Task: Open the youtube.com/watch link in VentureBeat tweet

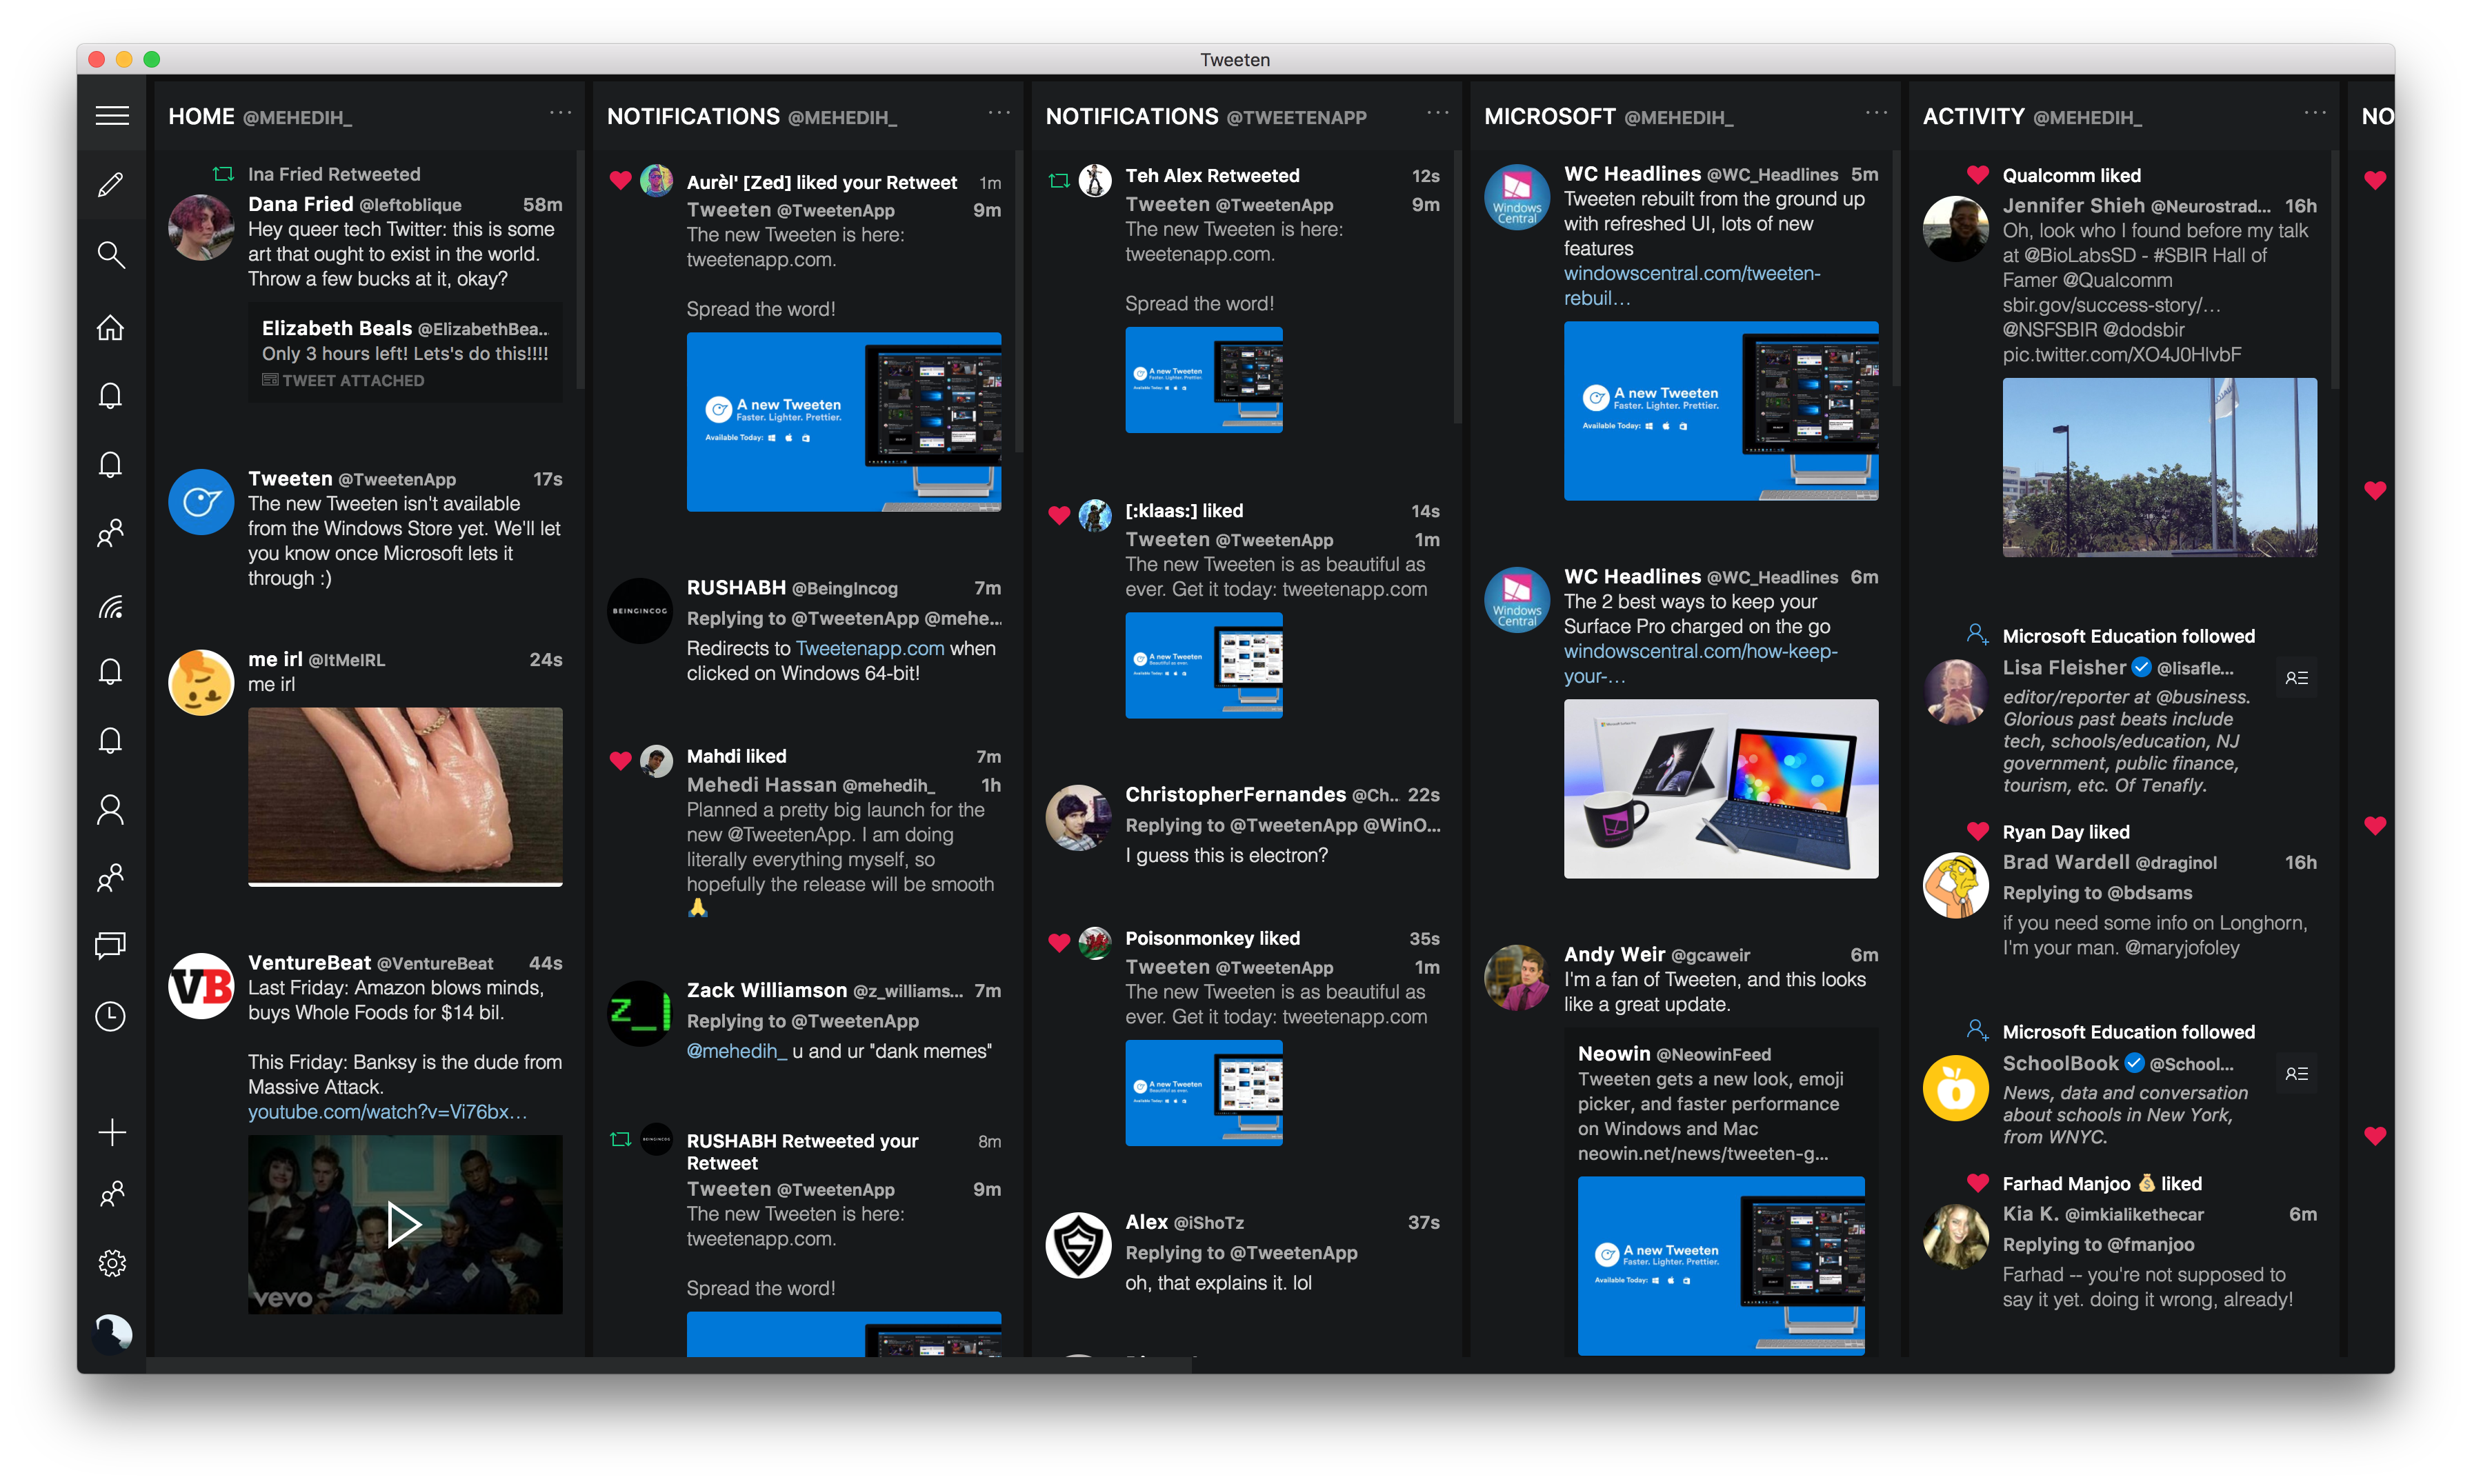Action: point(387,1112)
